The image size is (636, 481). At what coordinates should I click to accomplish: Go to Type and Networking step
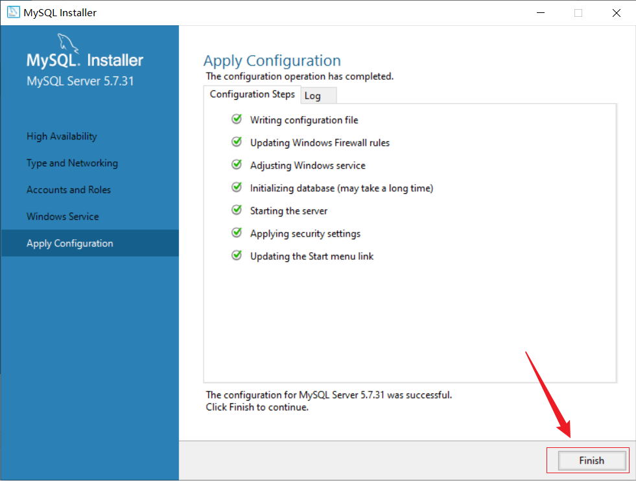(72, 163)
